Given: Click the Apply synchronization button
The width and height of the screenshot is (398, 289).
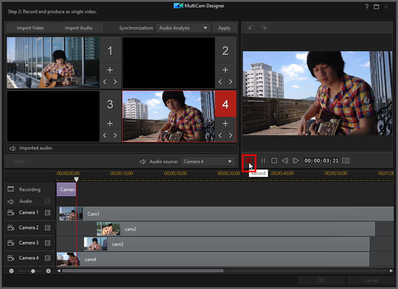Looking at the screenshot, I should point(224,28).
